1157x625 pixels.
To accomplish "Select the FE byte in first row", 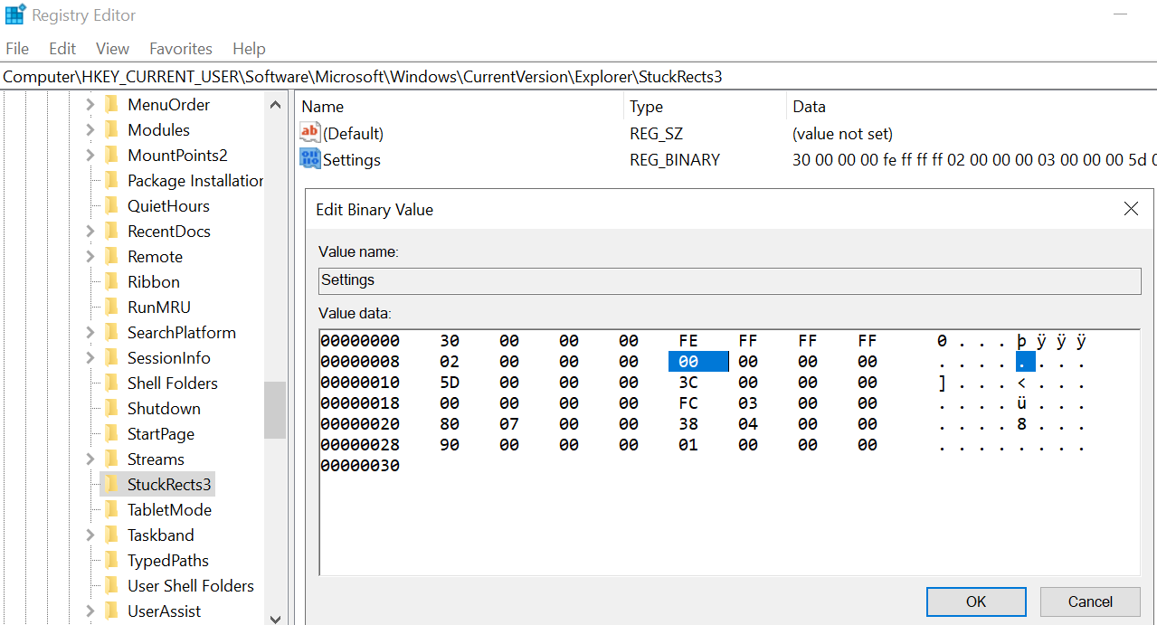I will (688, 341).
